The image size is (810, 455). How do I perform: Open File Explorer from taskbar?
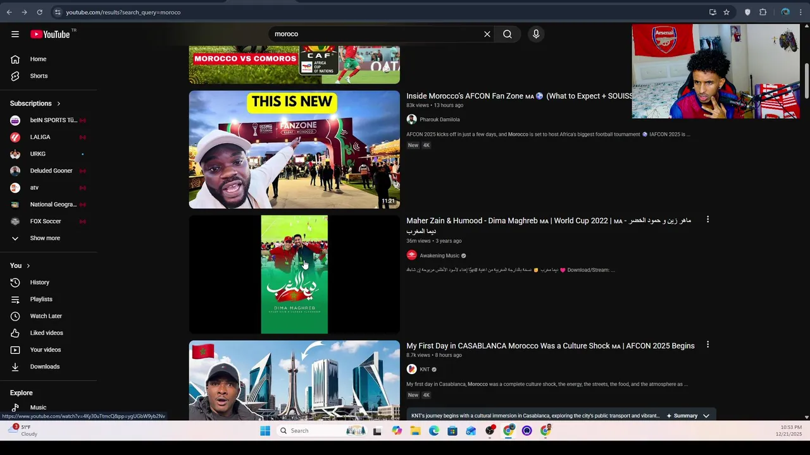pos(415,431)
